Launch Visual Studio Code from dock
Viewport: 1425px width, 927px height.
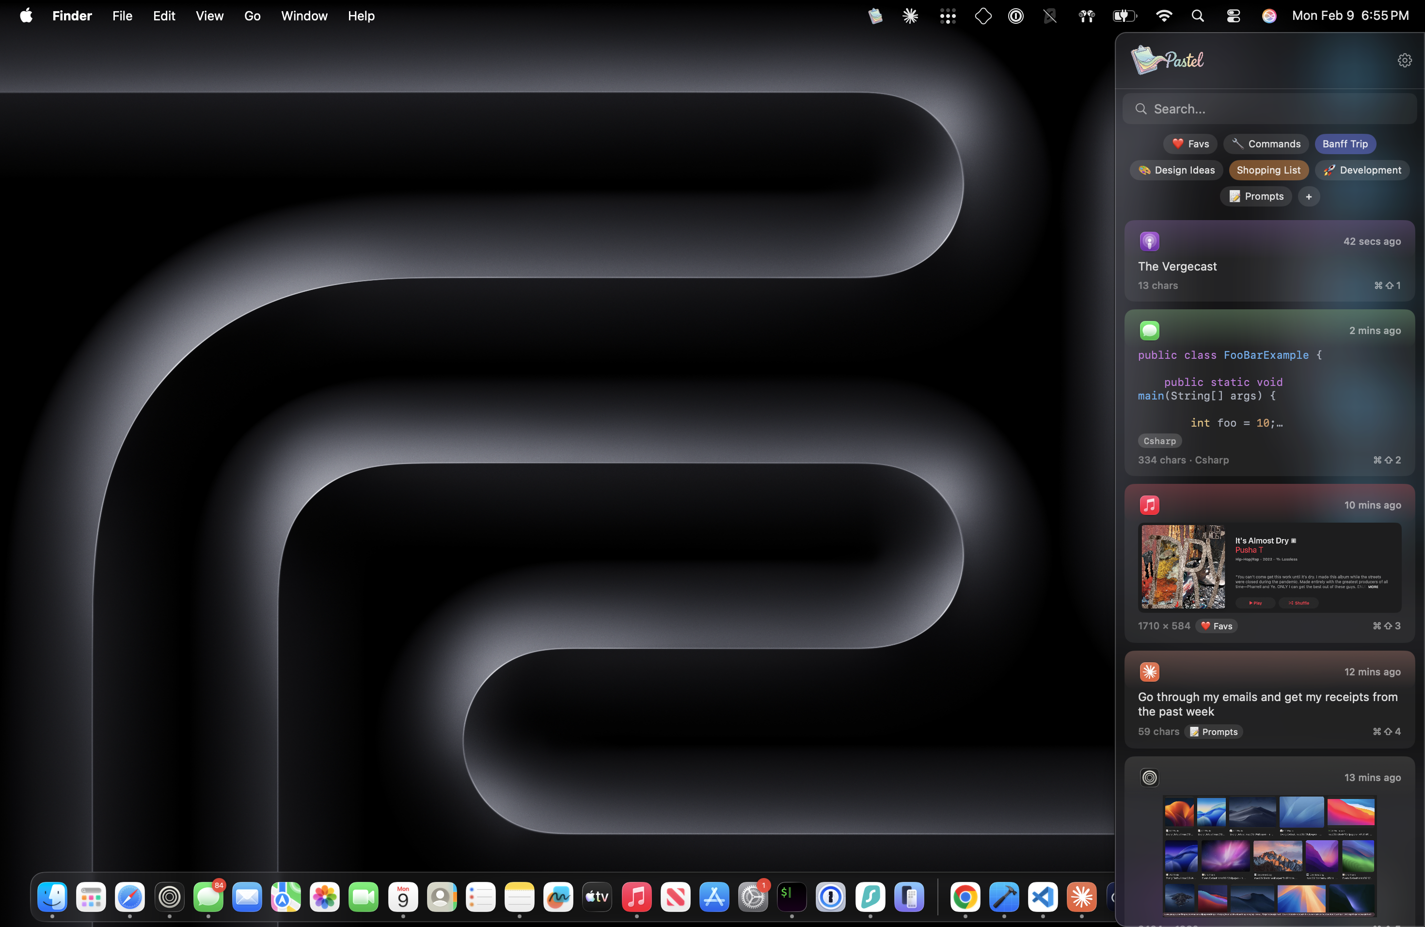coord(1043,896)
